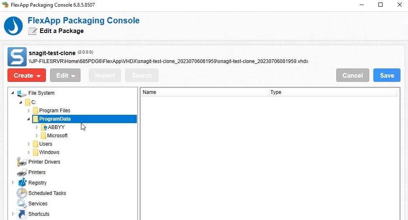Screen dimensions: 408x220
Task: Select the File System drive icon
Action: click(22, 93)
